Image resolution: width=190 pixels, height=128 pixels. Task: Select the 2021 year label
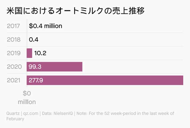(14, 80)
